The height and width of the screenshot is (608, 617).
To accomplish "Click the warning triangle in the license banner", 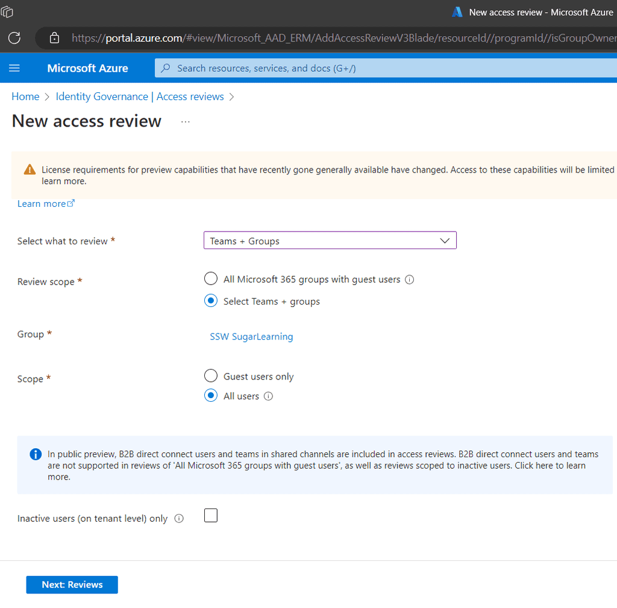I will pyautogui.click(x=29, y=169).
